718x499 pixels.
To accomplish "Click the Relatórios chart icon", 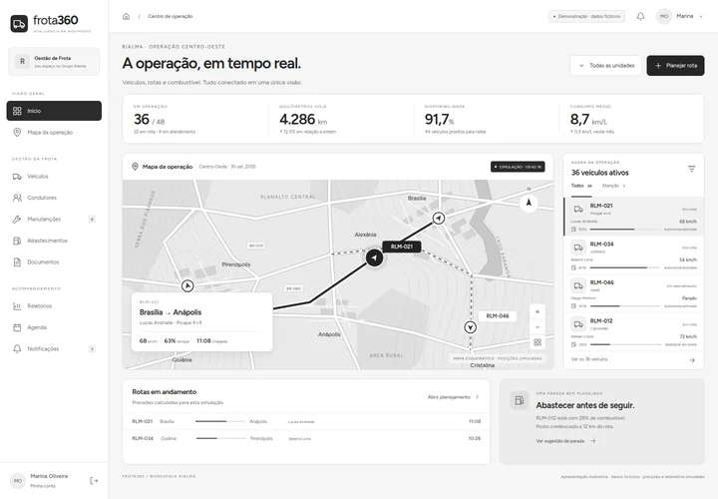I will coord(17,306).
